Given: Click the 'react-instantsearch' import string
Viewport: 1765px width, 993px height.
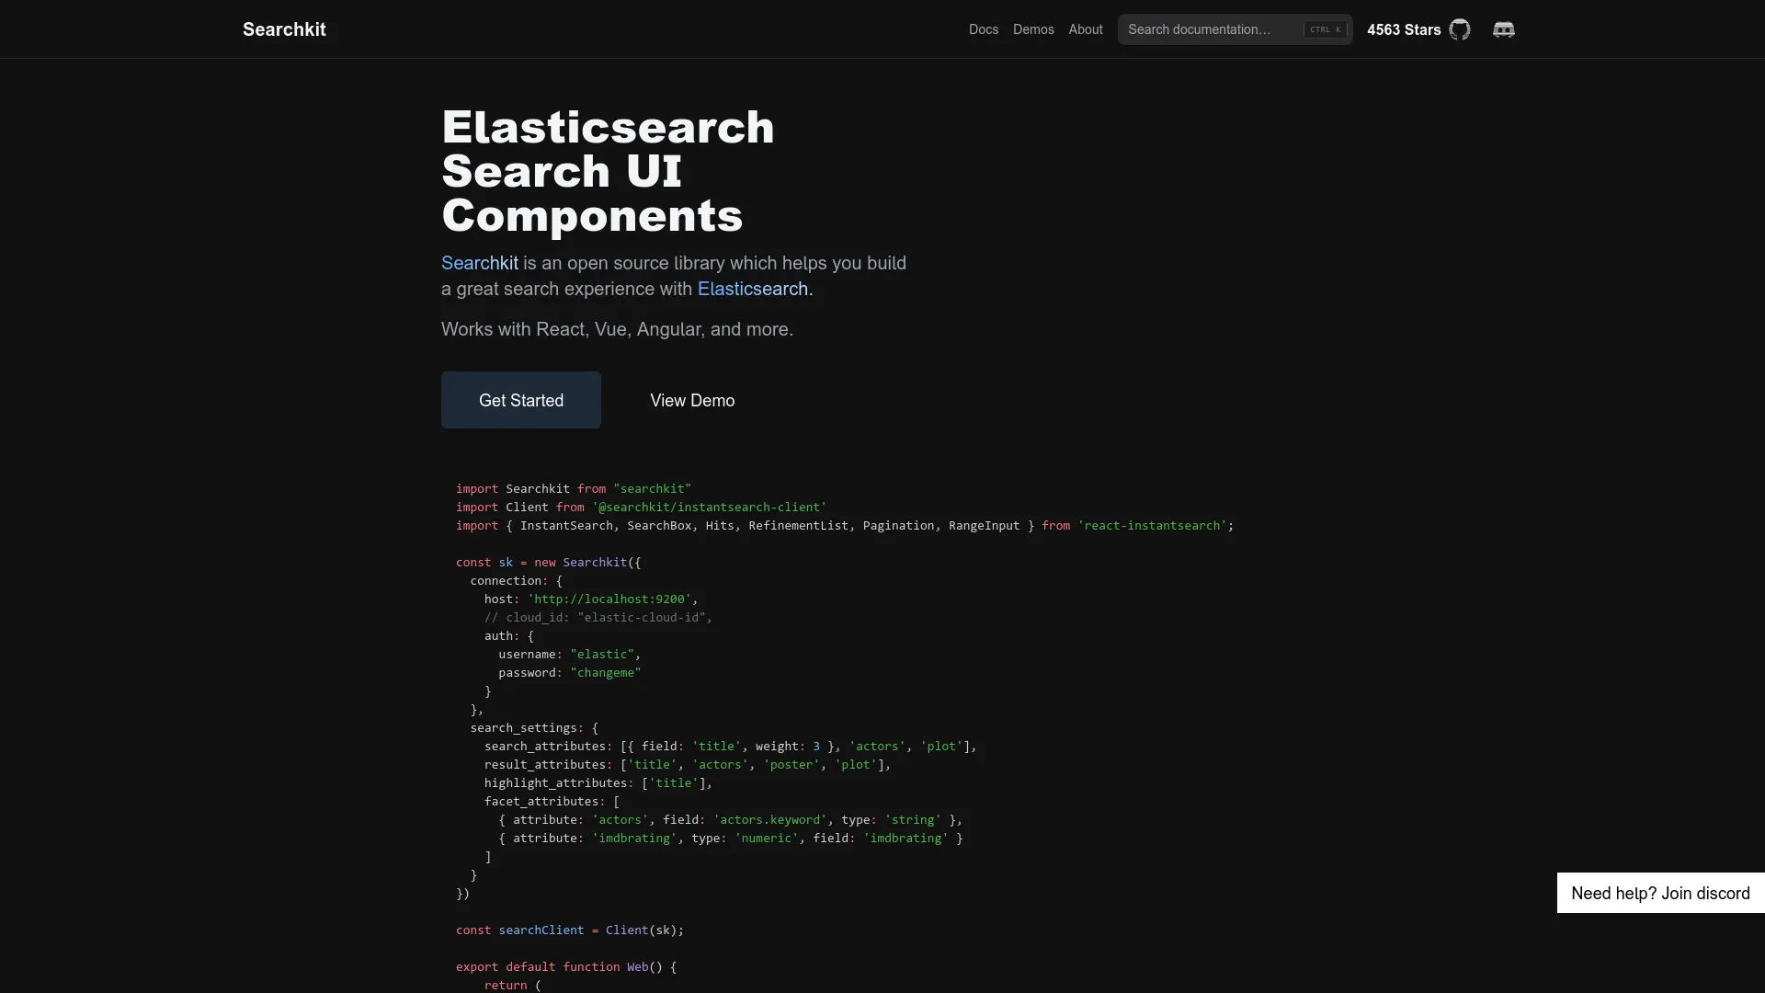Looking at the screenshot, I should (1152, 525).
